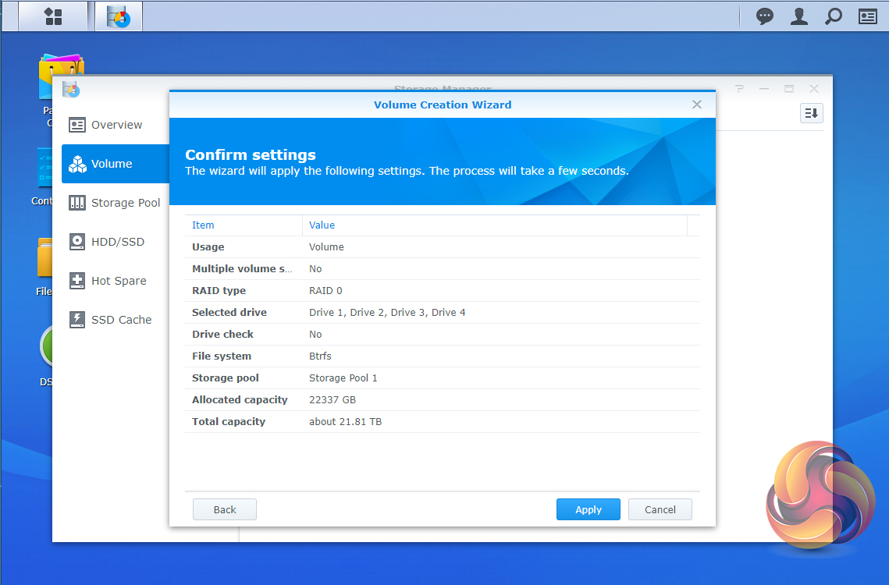This screenshot has width=889, height=585.
Task: Open the user account options icon
Action: pyautogui.click(x=799, y=16)
